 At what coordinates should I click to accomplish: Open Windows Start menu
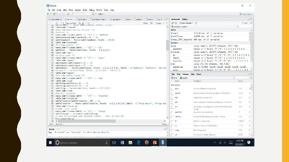pos(50,142)
